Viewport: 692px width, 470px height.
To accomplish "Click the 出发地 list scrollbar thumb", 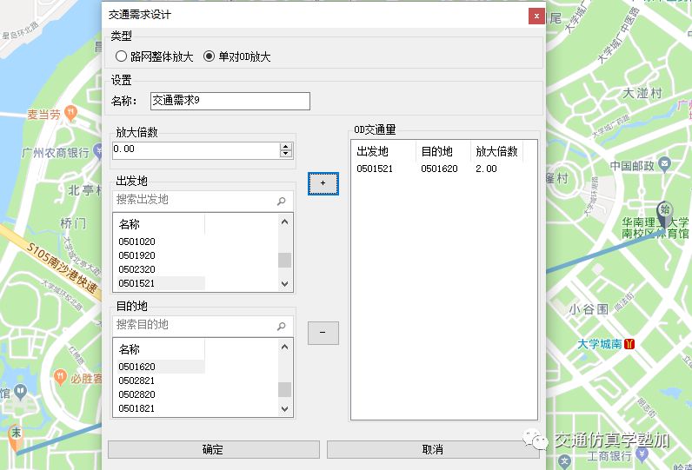I will click(x=284, y=260).
